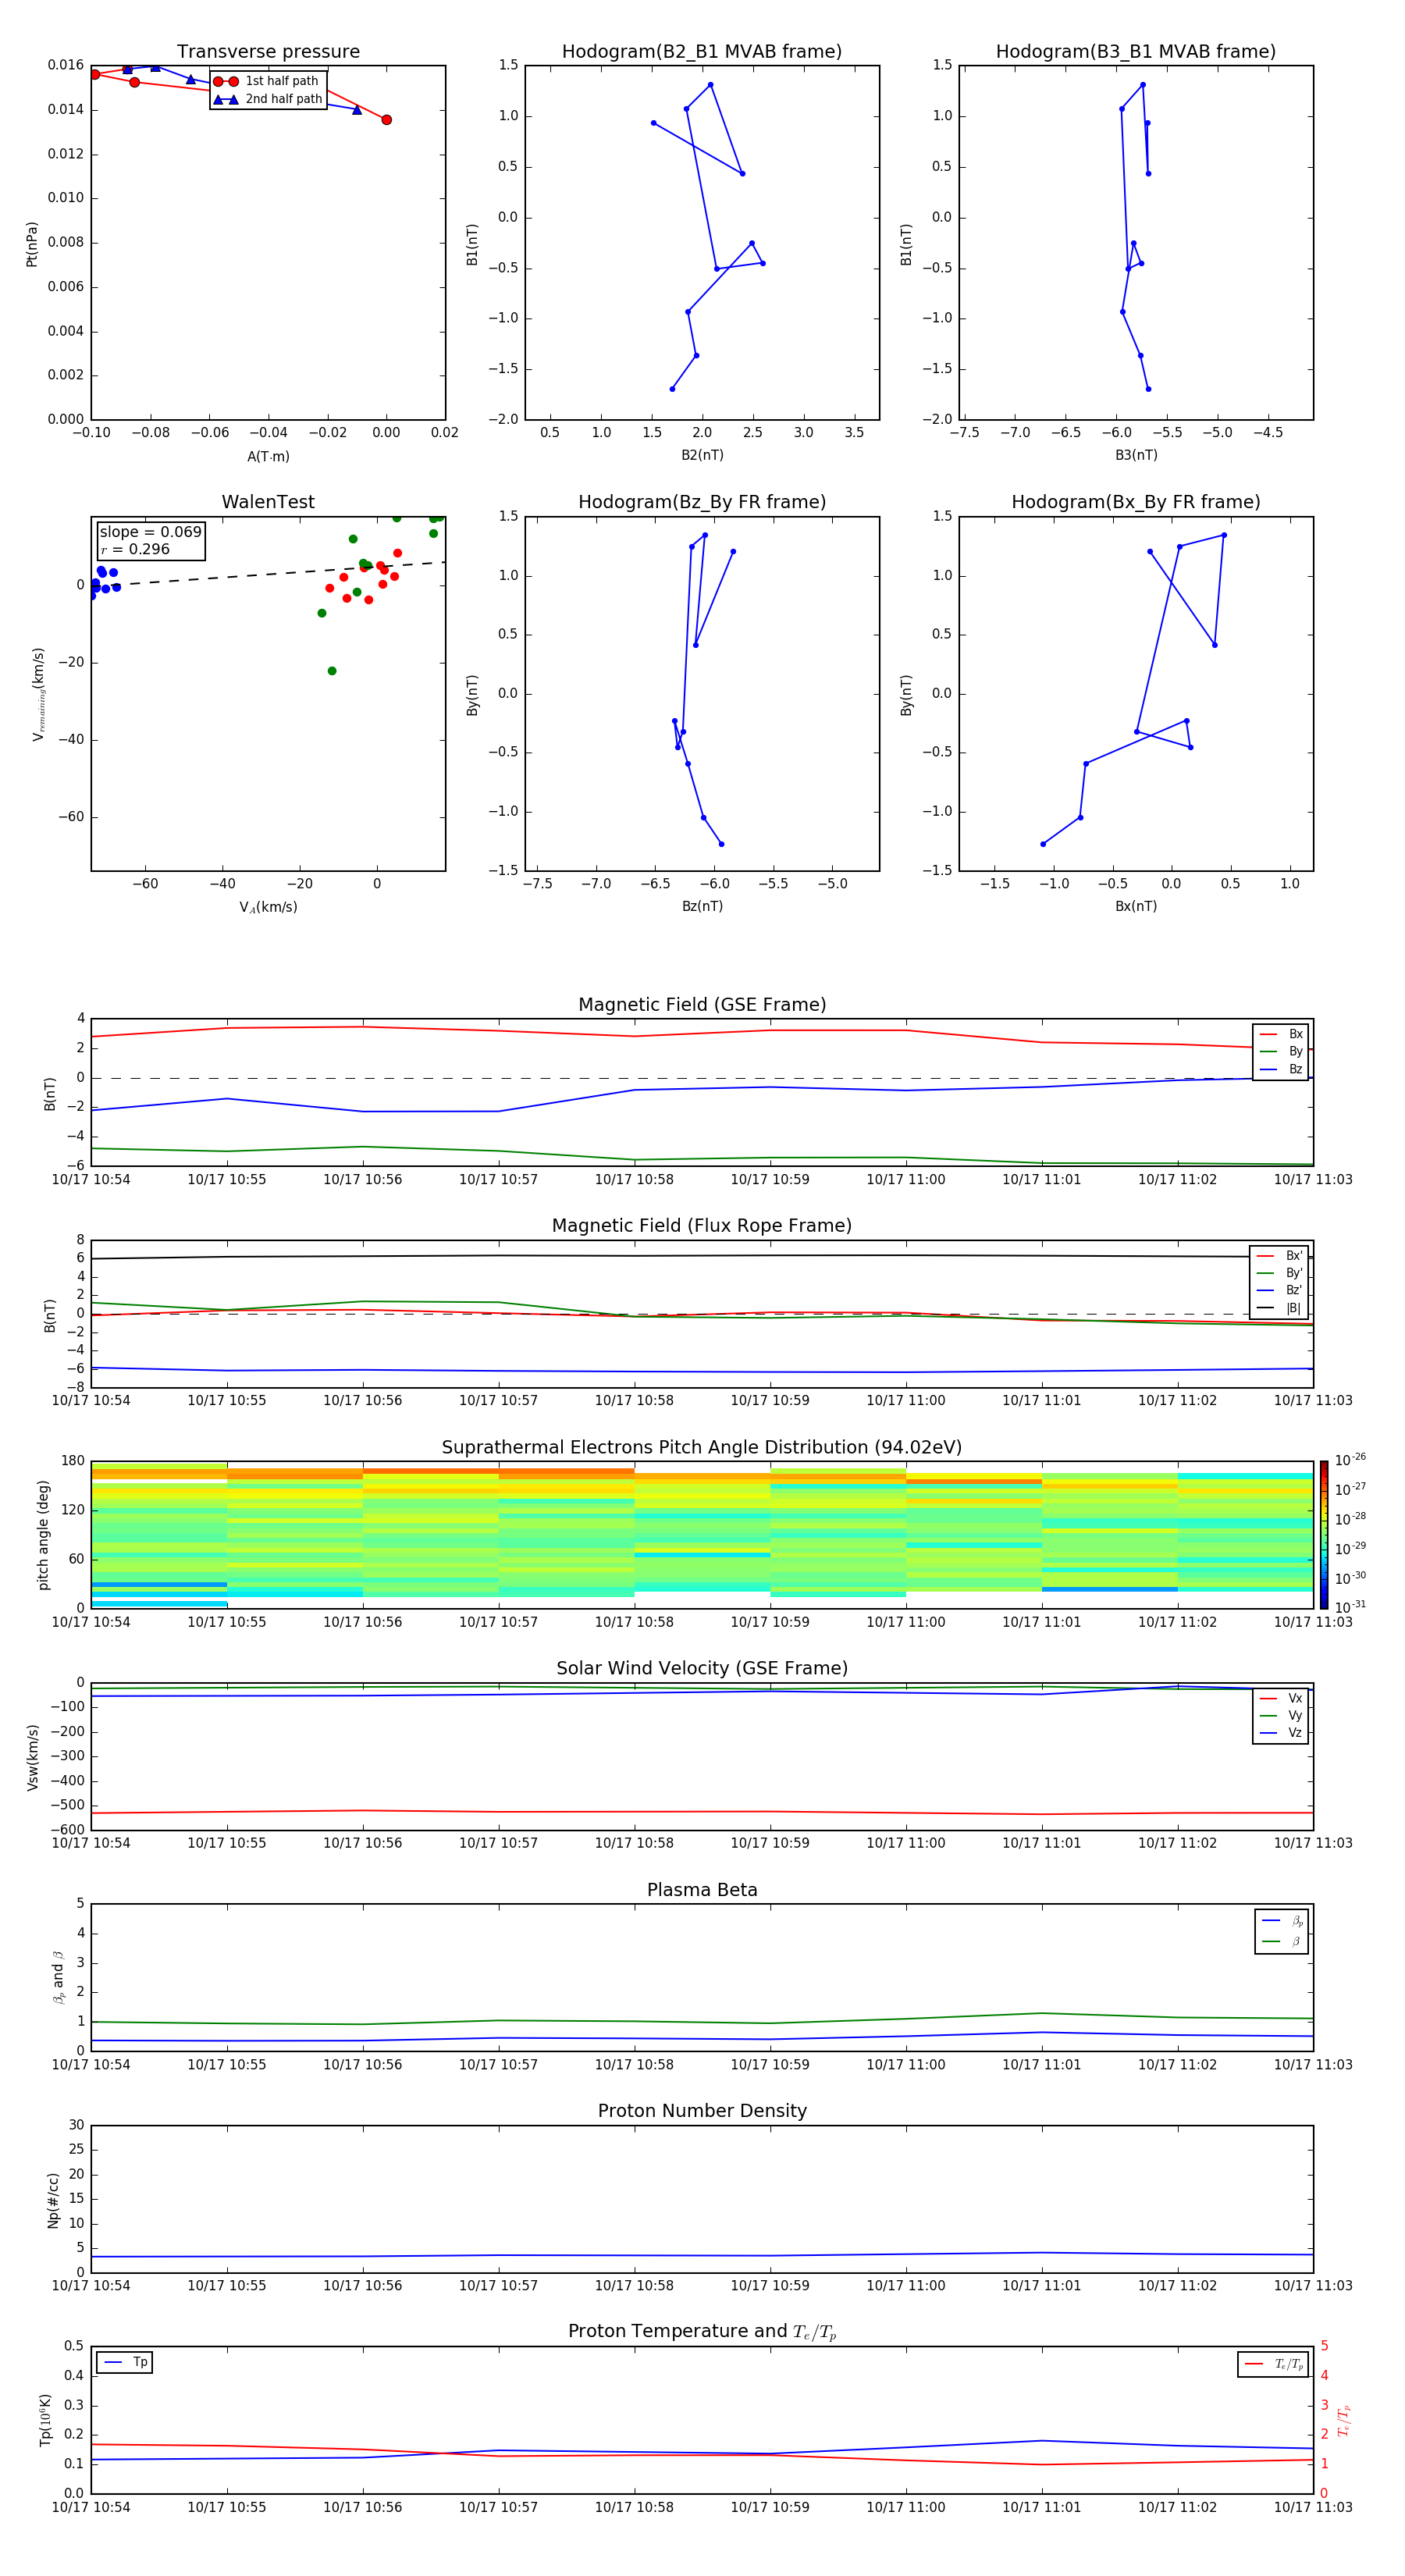
Task: Click 'Hodogram(Bx_By FR frame)' title
Action: (x=1136, y=502)
